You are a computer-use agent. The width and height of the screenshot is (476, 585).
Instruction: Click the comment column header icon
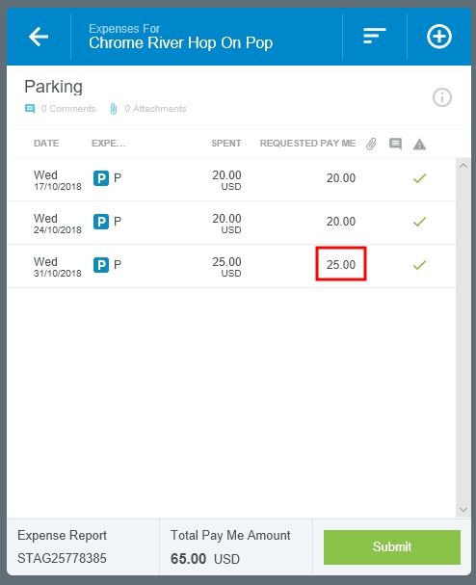[395, 144]
